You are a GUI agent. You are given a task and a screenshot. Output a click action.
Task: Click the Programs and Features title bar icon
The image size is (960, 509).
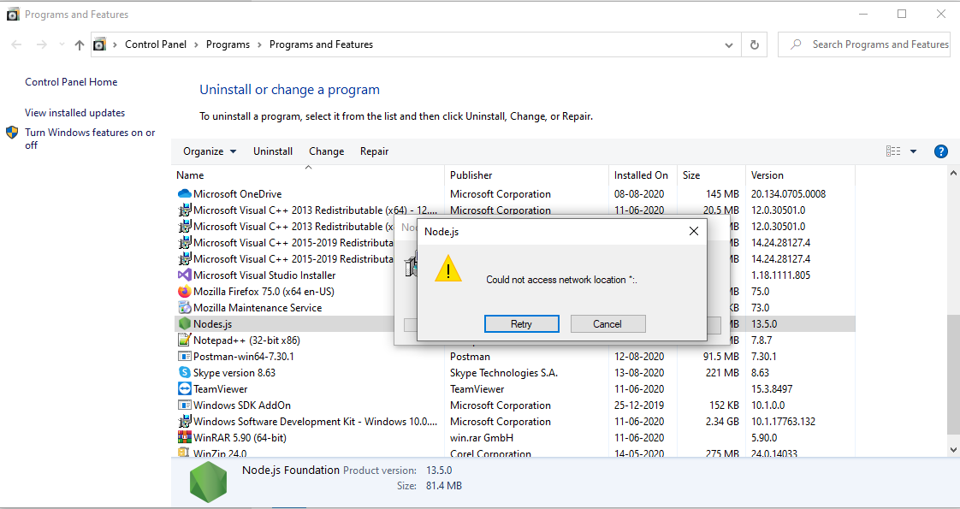pyautogui.click(x=13, y=14)
